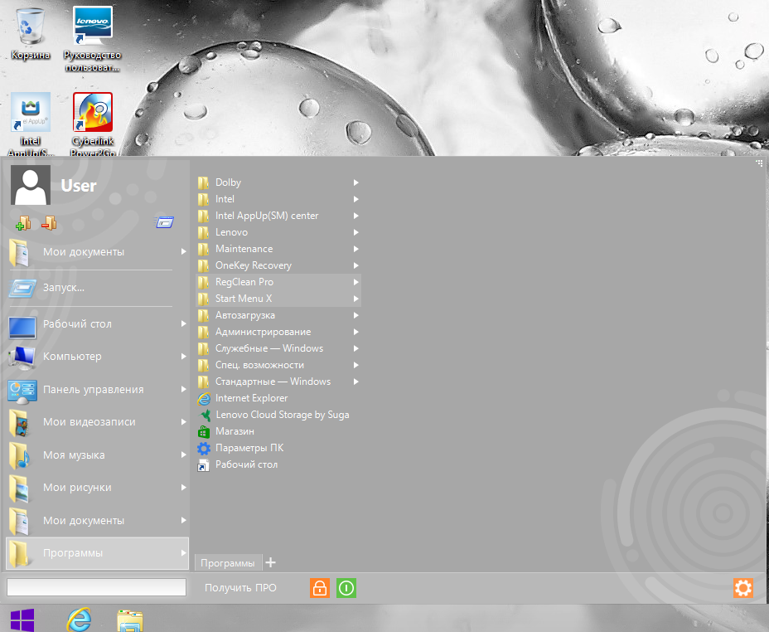Open File Explorer from the taskbar
The width and height of the screenshot is (769, 632).
tap(130, 620)
